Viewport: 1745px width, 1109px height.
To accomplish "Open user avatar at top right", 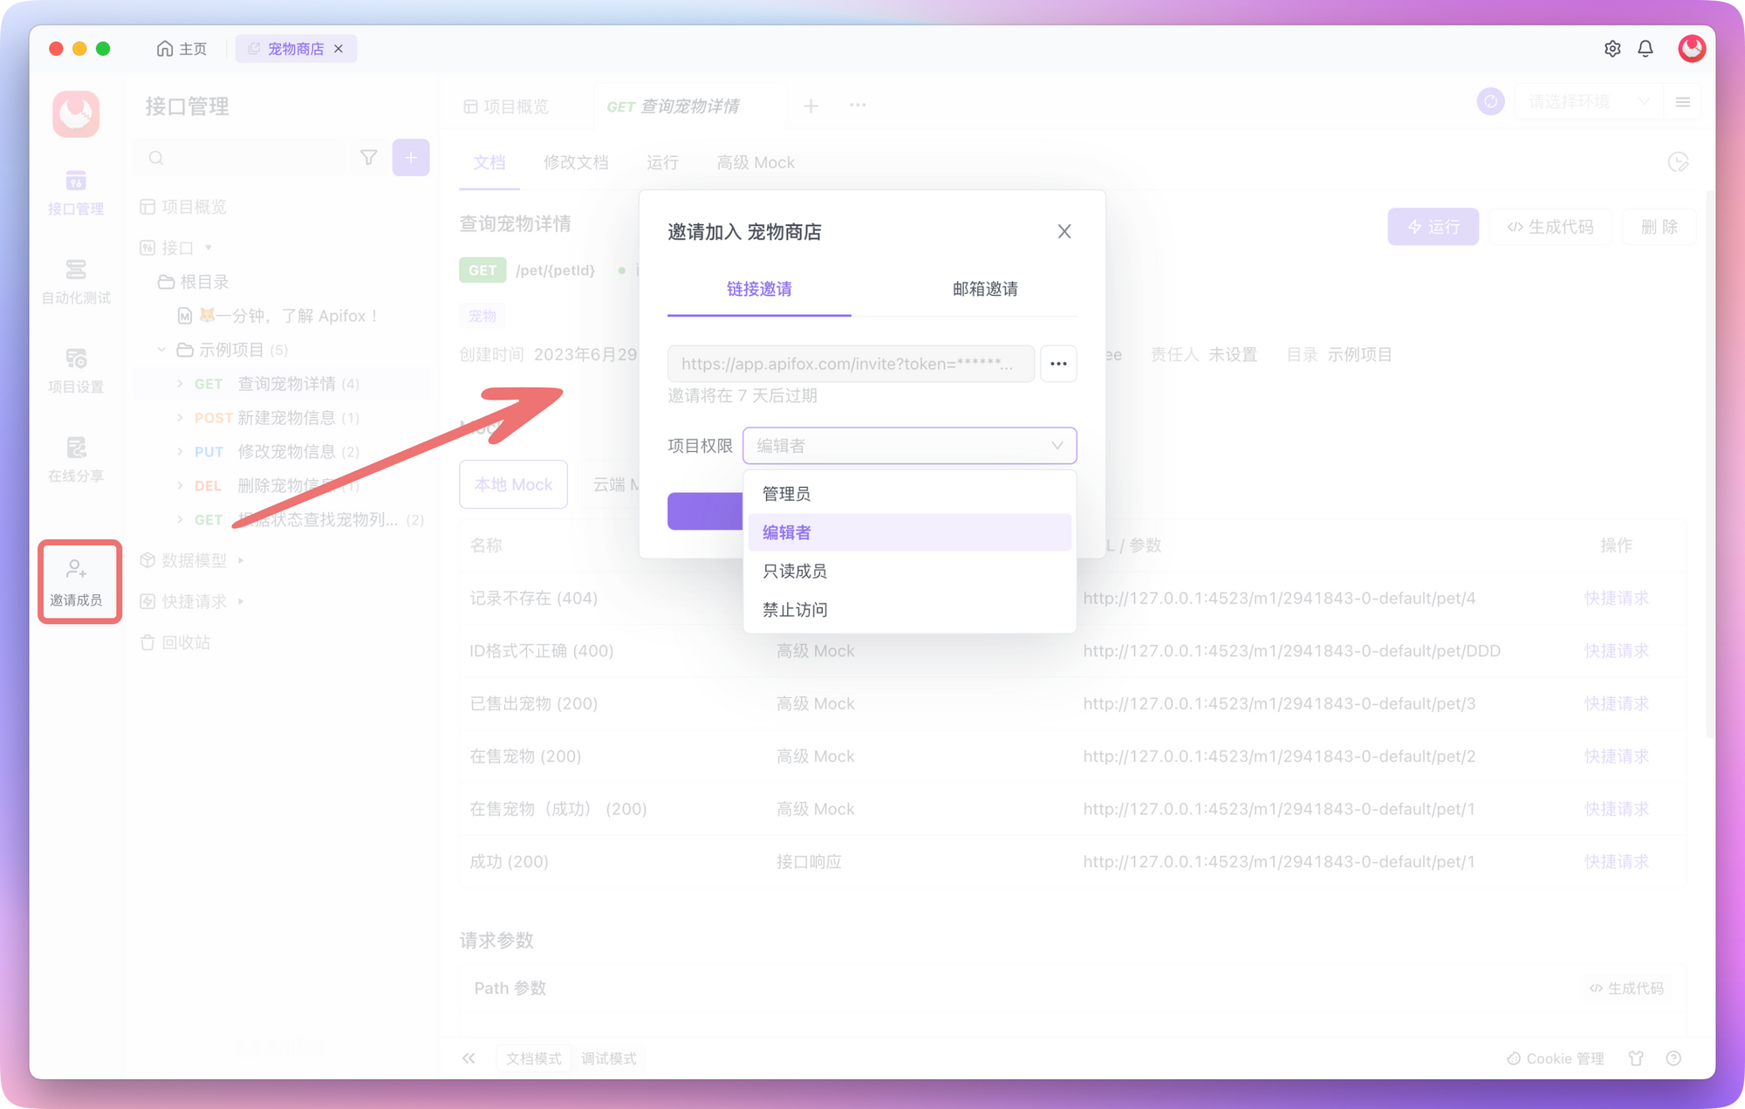I will pyautogui.click(x=1692, y=49).
